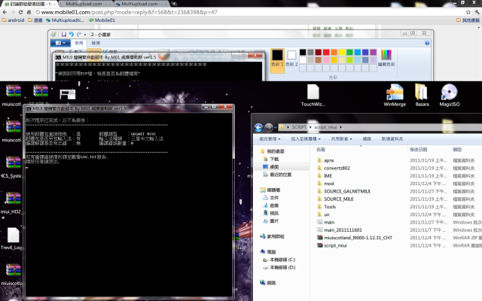Select the 常用 ribbon tab in Paint

pyautogui.click(x=78, y=43)
